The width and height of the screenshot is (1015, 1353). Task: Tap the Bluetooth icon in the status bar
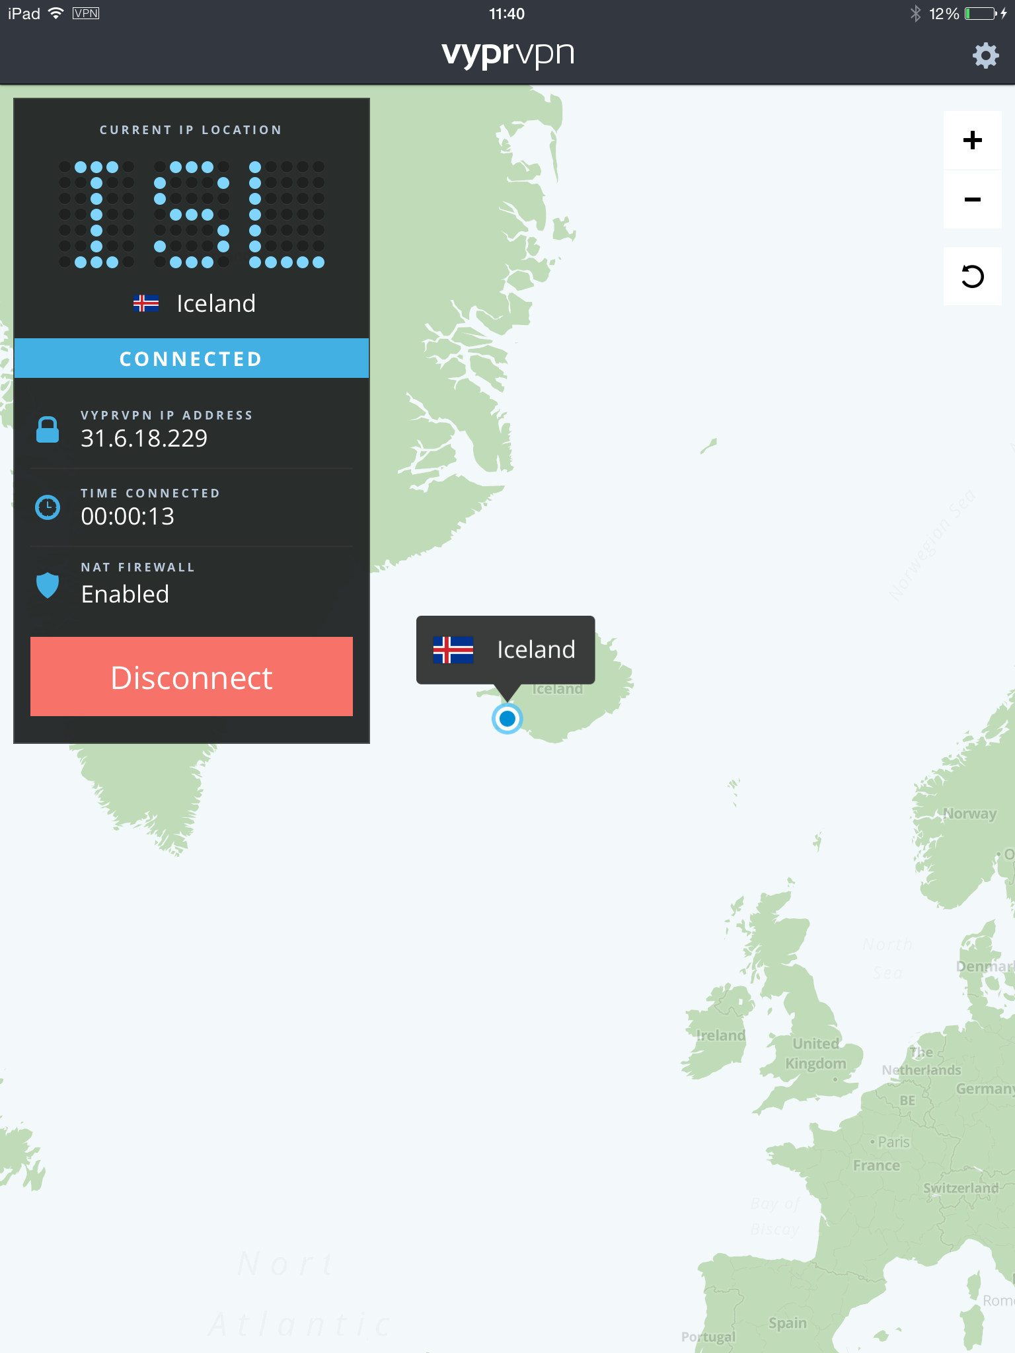coord(915,14)
